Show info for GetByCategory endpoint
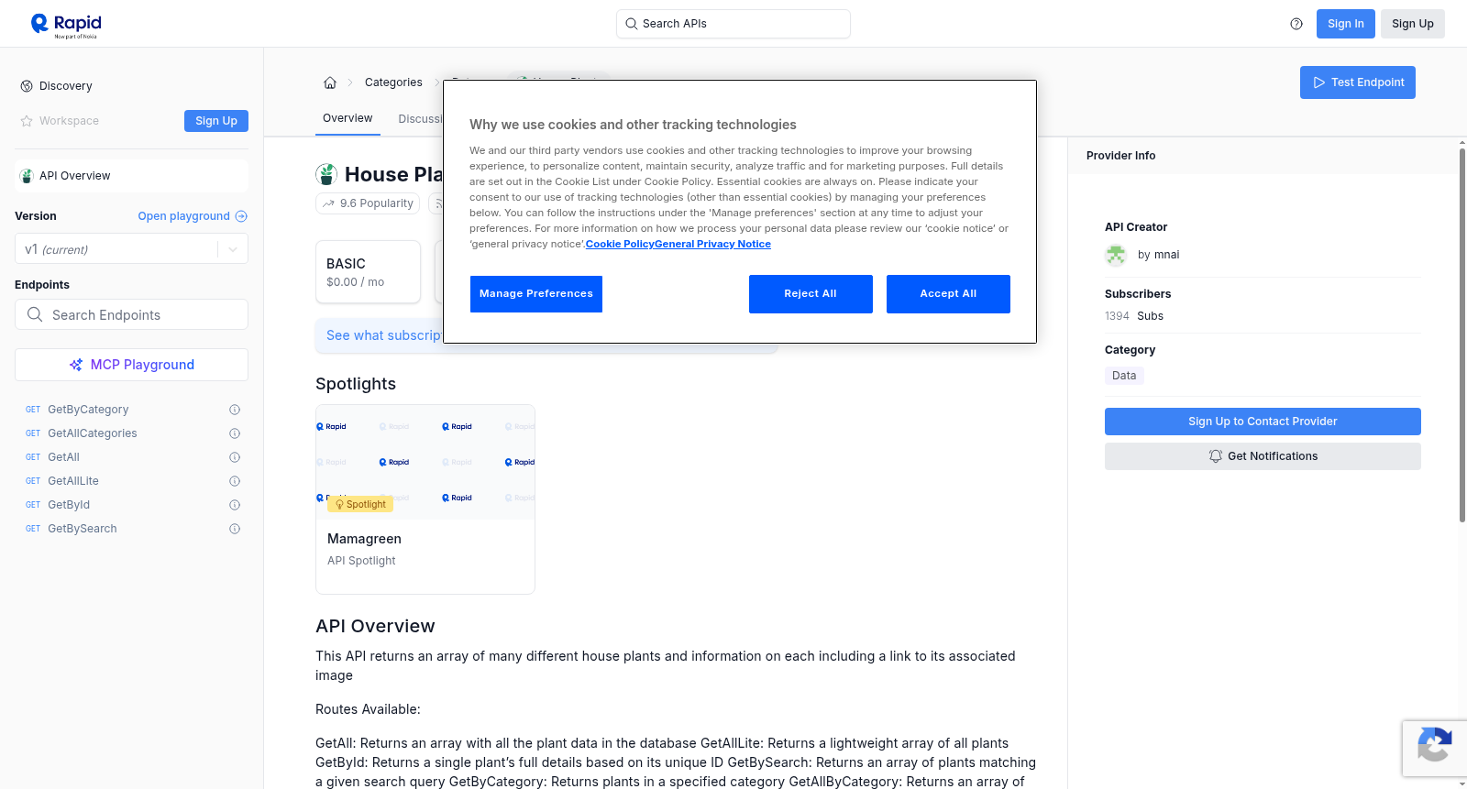The width and height of the screenshot is (1467, 789). point(235,410)
